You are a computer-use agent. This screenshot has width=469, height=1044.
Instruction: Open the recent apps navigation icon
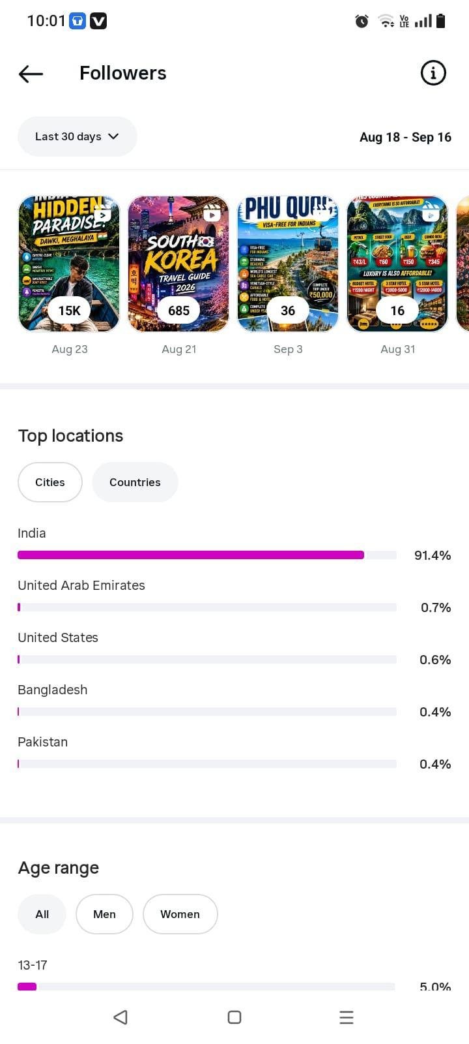pyautogui.click(x=347, y=1017)
